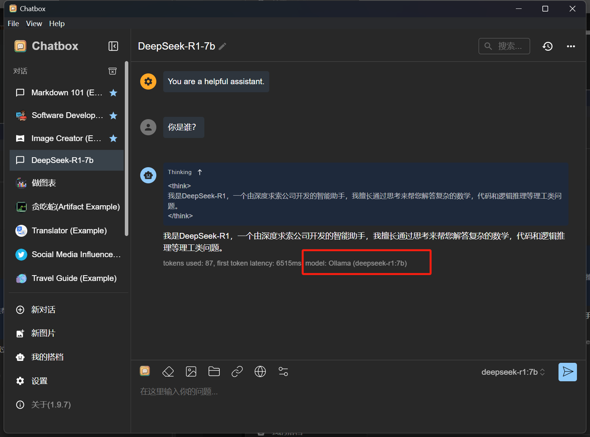Open the three-dots more options menu
The image size is (590, 437).
[571, 46]
